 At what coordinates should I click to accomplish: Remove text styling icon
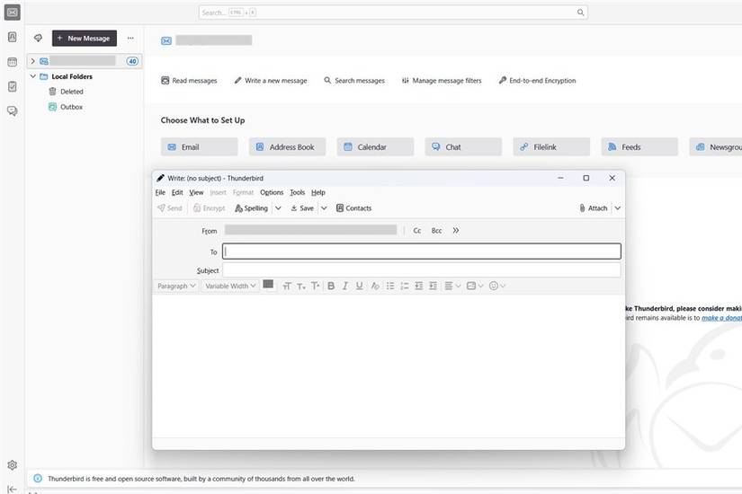click(x=375, y=286)
